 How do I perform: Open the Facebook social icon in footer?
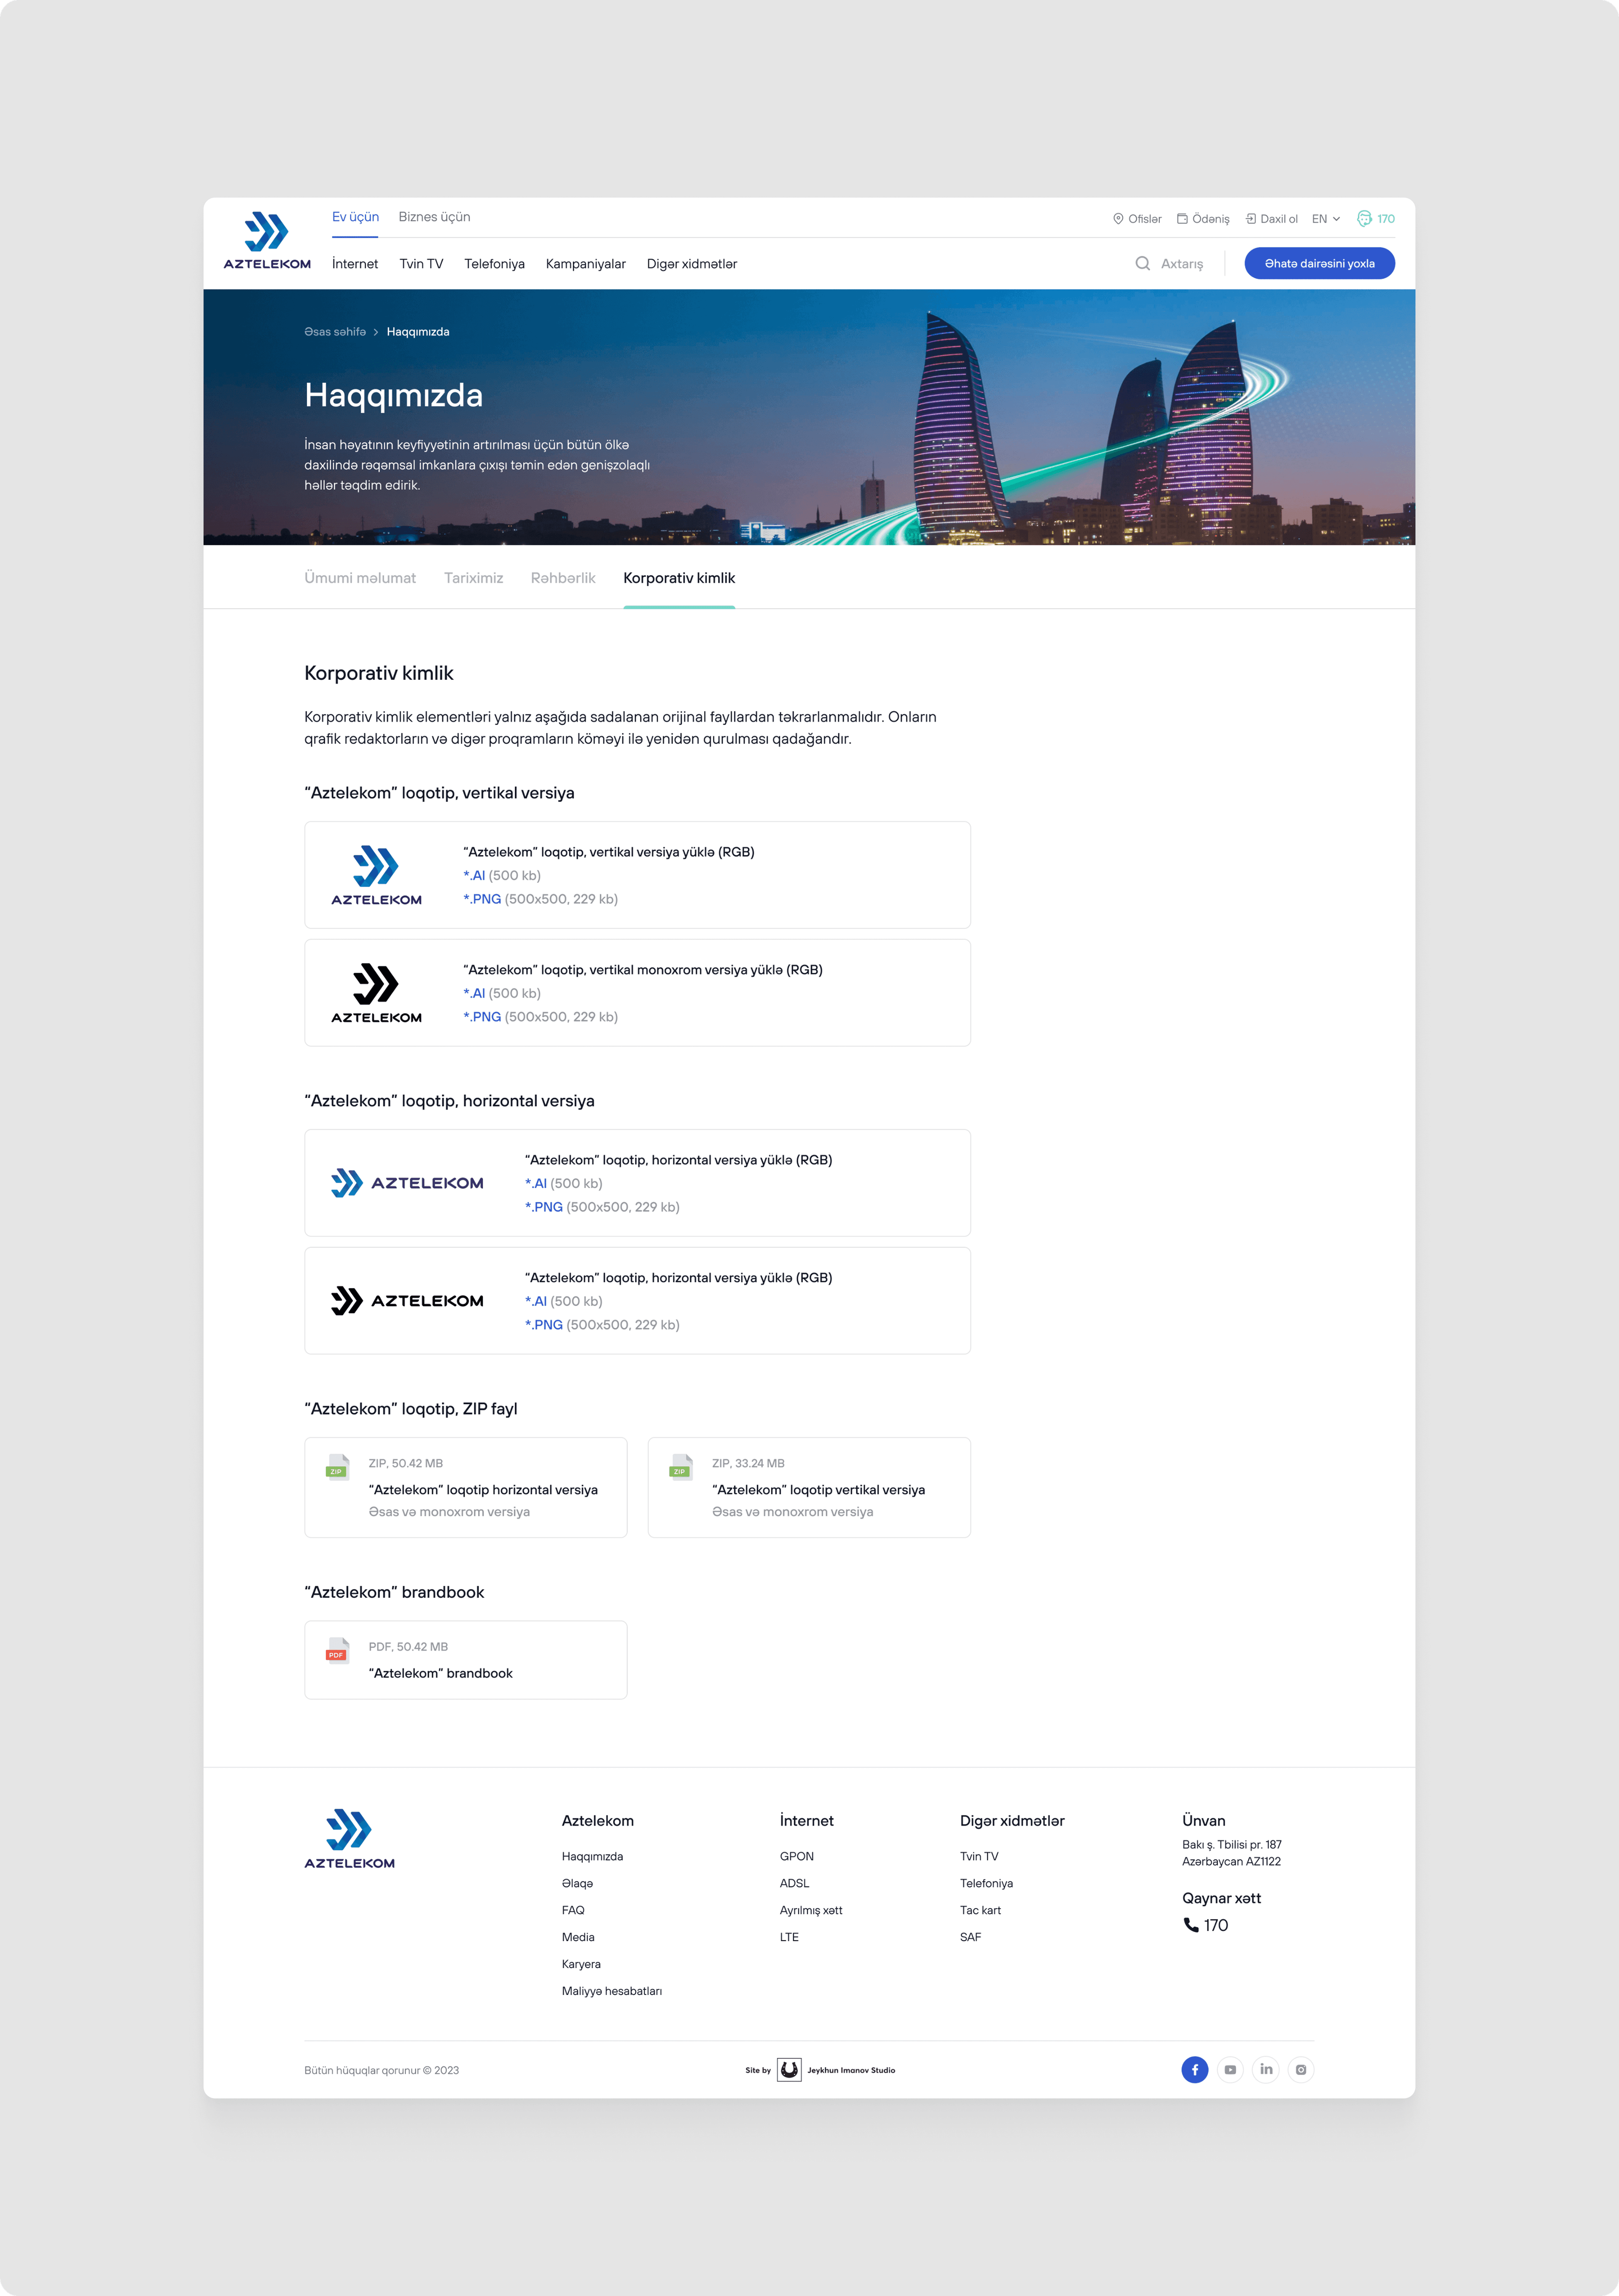click(x=1195, y=2070)
